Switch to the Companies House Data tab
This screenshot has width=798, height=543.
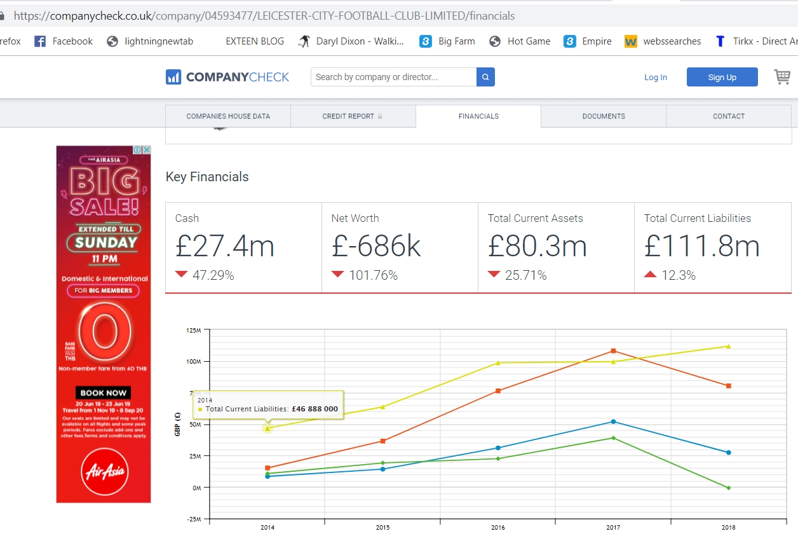tap(228, 116)
